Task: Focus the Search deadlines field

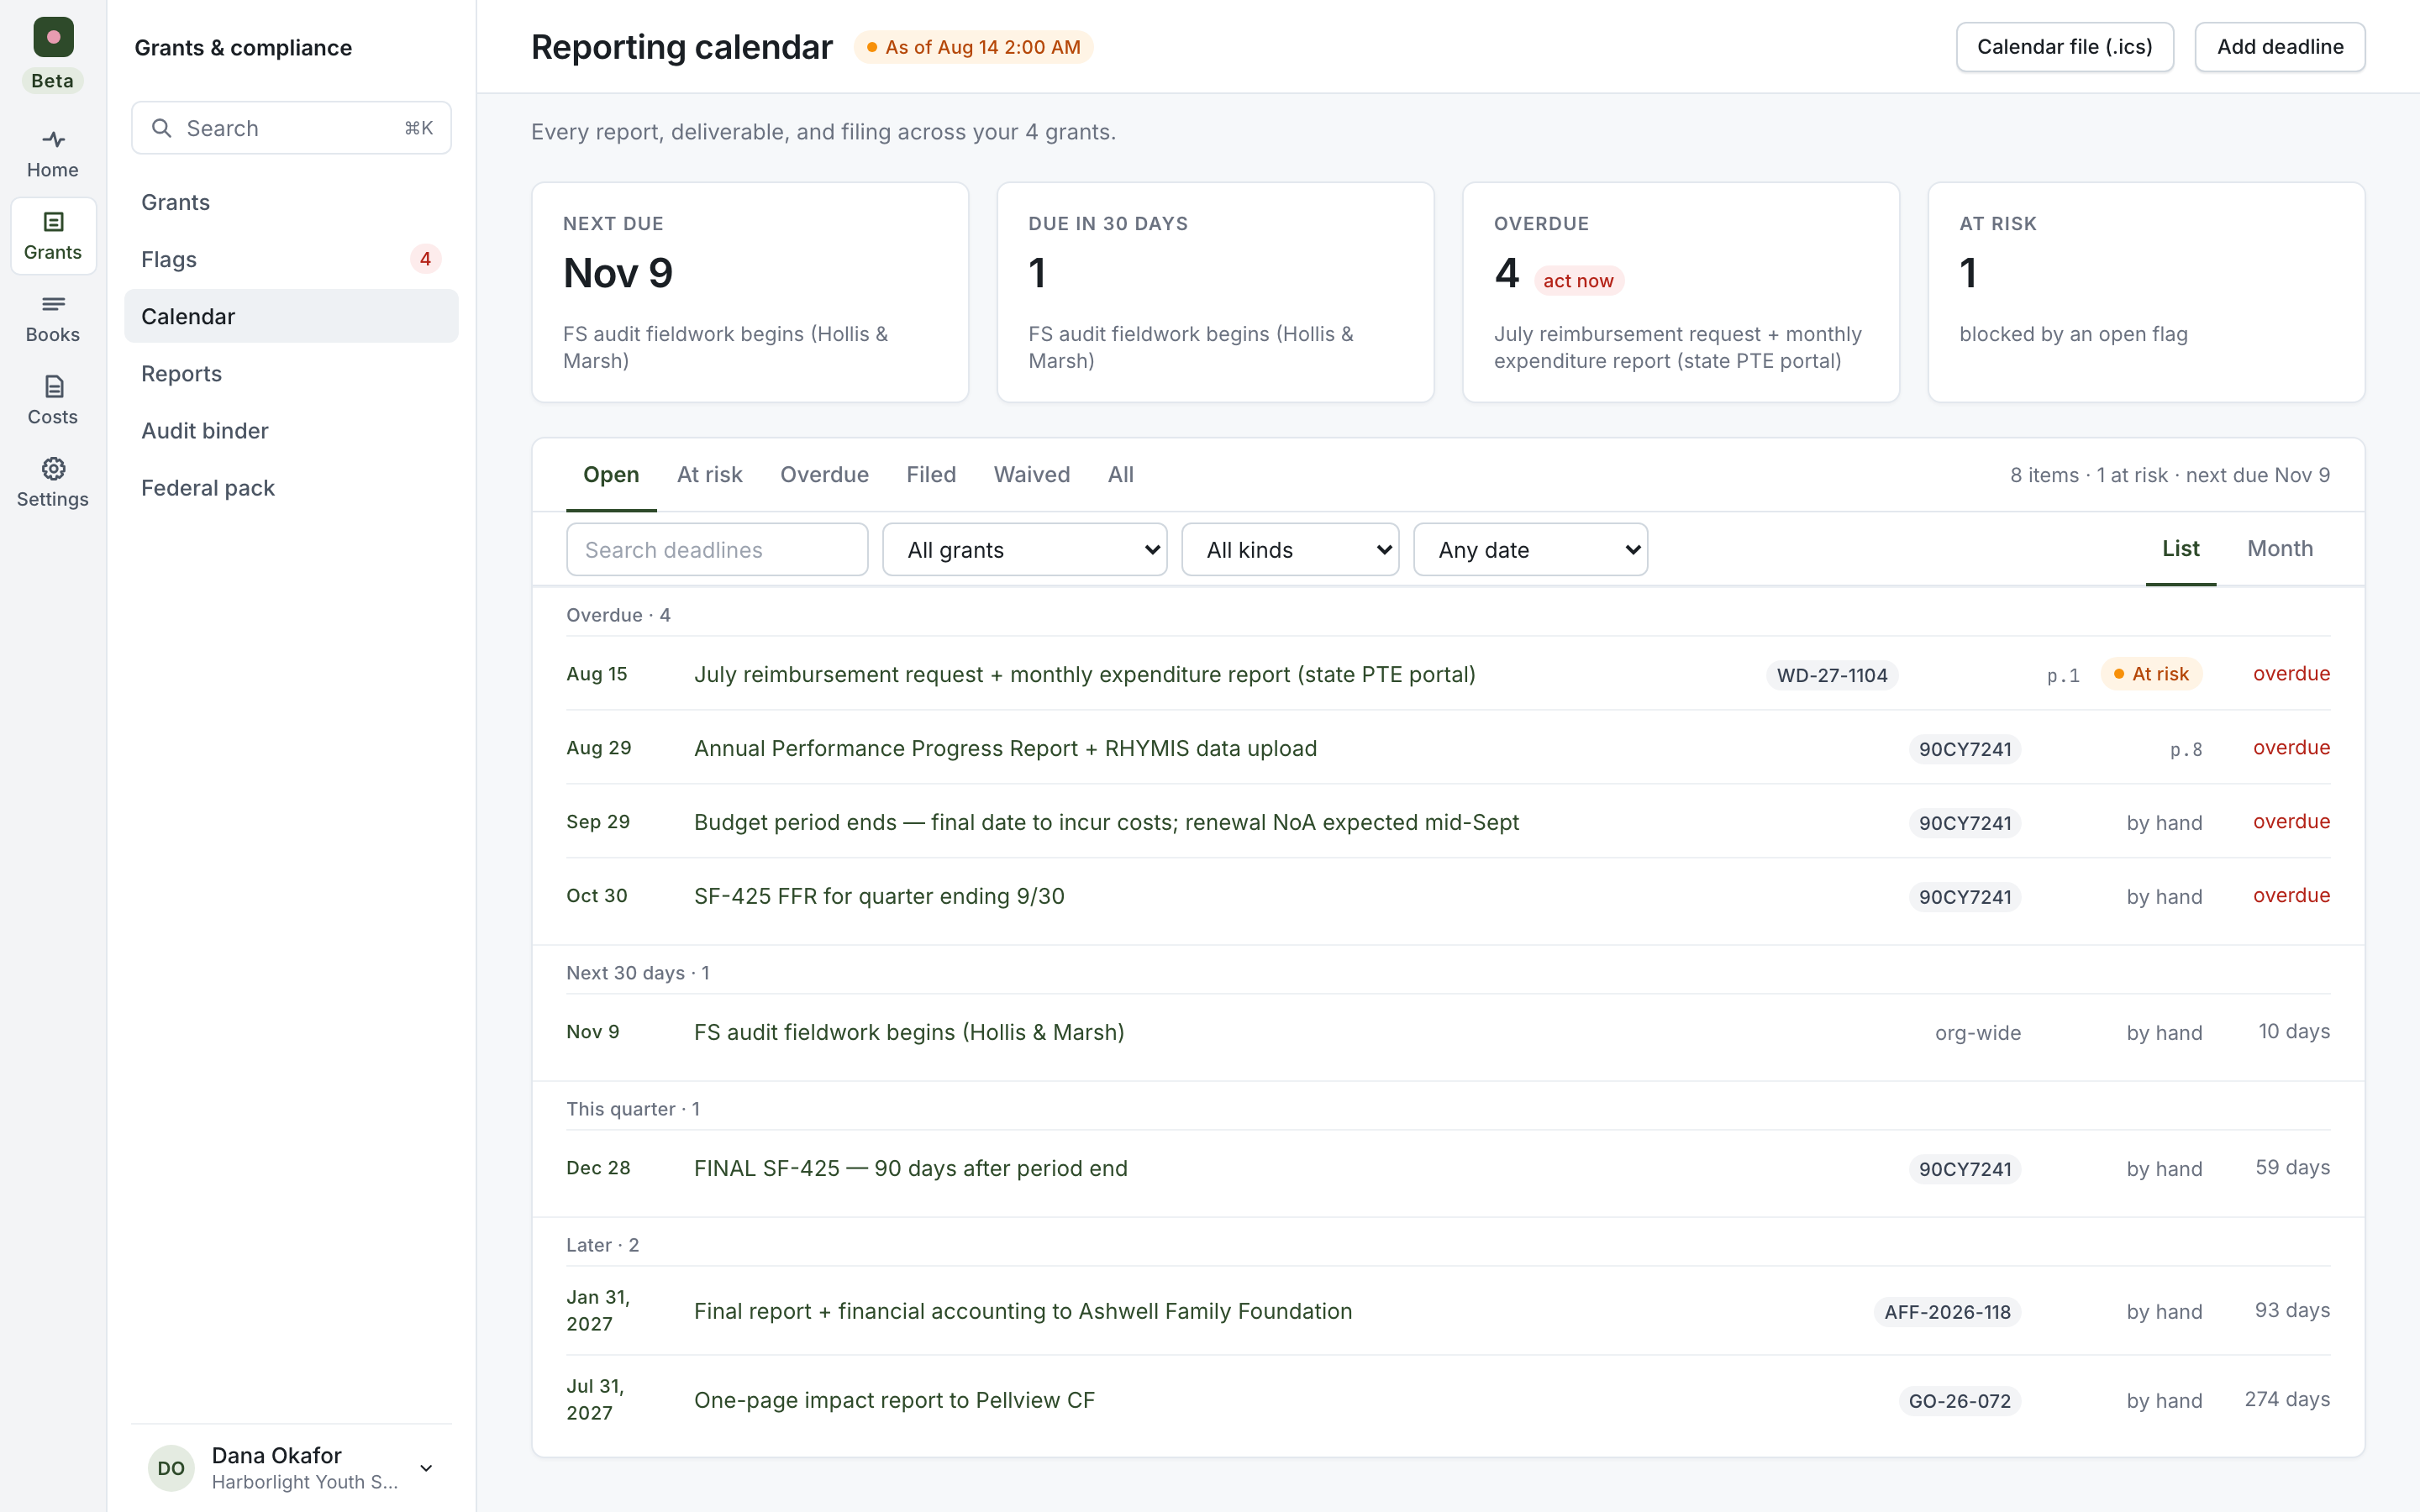Action: 717,549
